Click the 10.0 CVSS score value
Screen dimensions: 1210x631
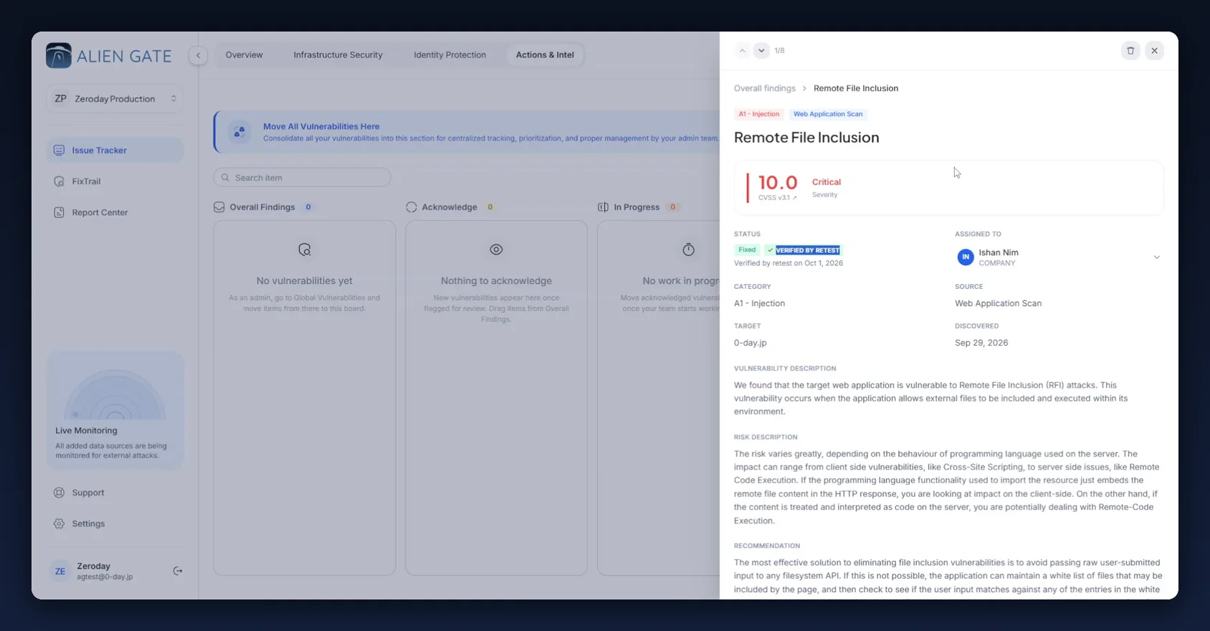pos(778,183)
